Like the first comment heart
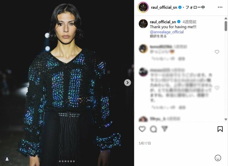The image size is (228, 166). tap(217, 52)
